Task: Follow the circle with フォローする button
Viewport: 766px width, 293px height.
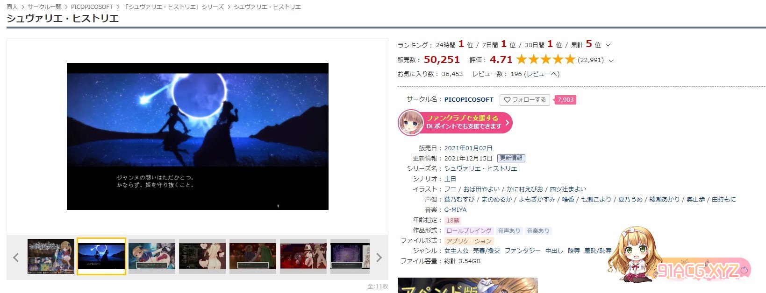Action: coord(525,100)
